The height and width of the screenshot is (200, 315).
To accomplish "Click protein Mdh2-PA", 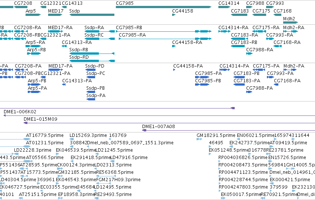I will click(x=290, y=70).
